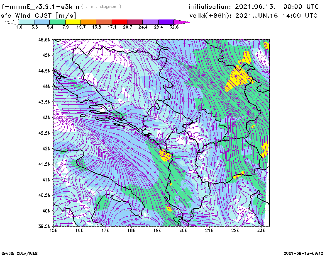Image resolution: width=332 pixels, height=256 pixels.
Task: Click the valid time '14:00 UTC'
Action: [x=300, y=16]
